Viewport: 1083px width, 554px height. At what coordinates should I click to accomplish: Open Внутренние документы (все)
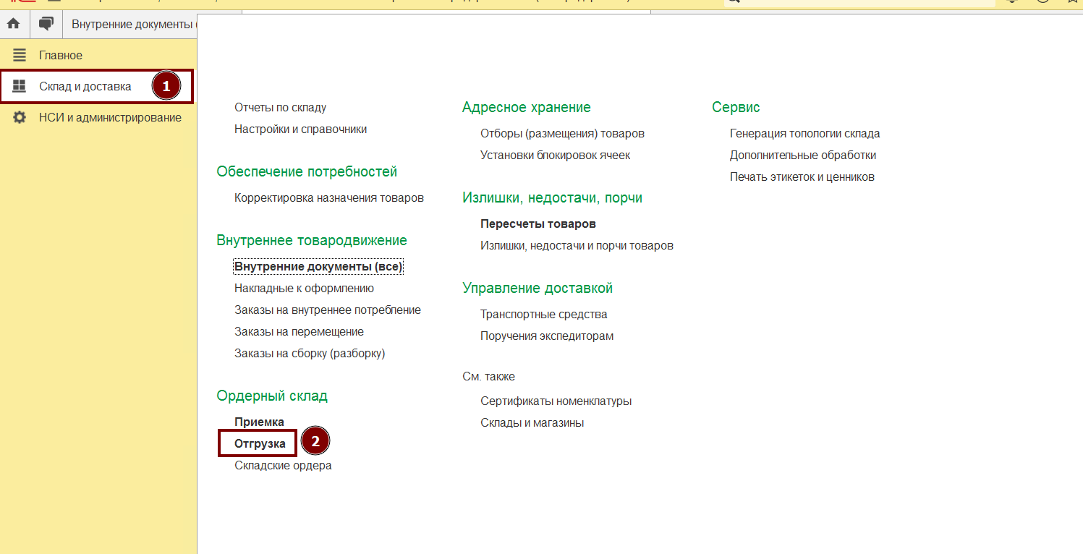click(318, 267)
